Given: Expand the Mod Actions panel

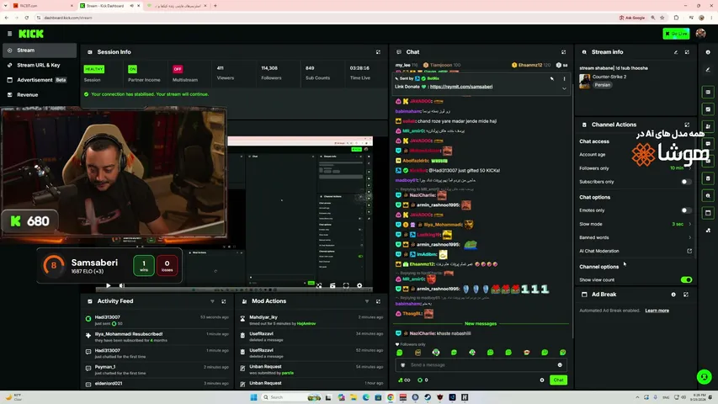Looking at the screenshot, I should 378,301.
